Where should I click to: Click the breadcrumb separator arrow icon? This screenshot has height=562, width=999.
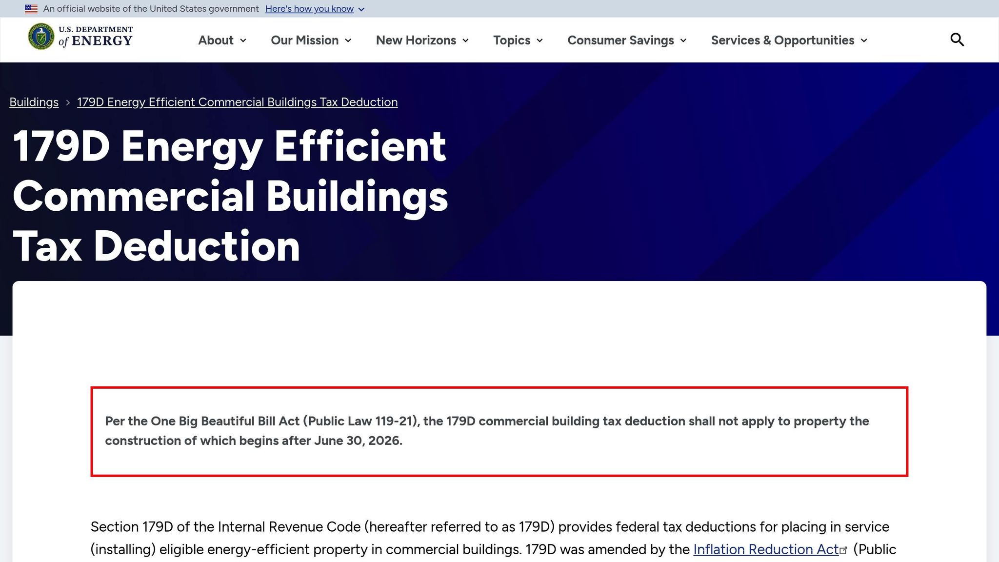[x=68, y=102]
